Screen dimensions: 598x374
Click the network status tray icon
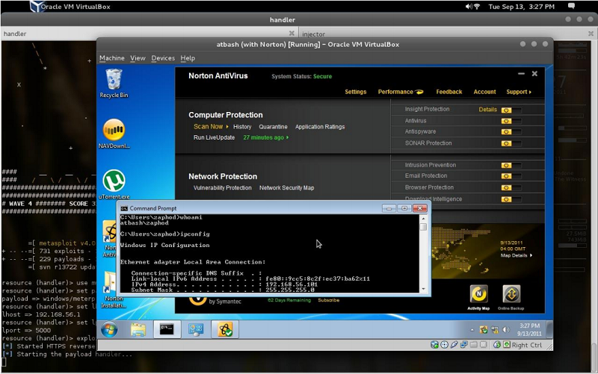(495, 330)
